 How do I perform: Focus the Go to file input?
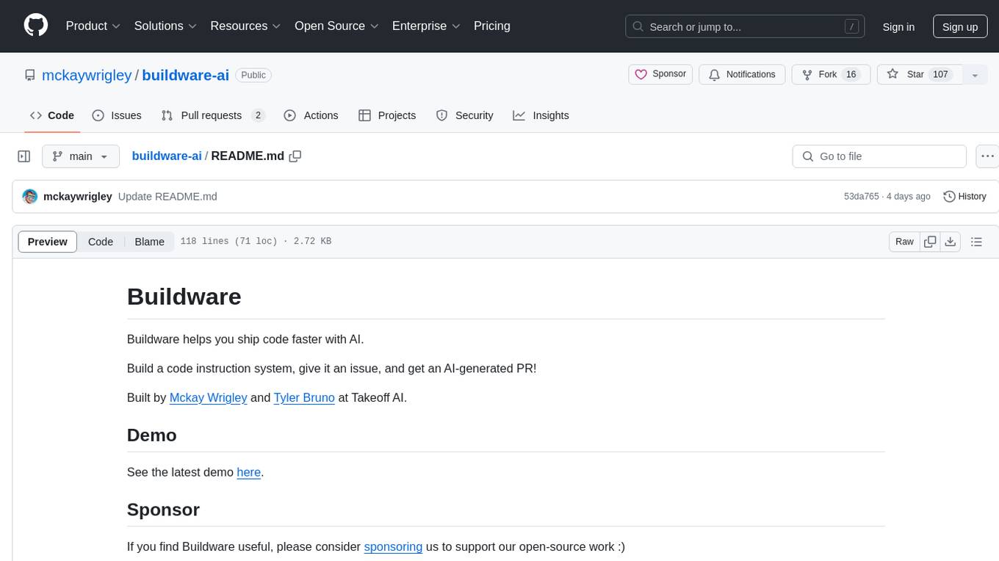879,156
